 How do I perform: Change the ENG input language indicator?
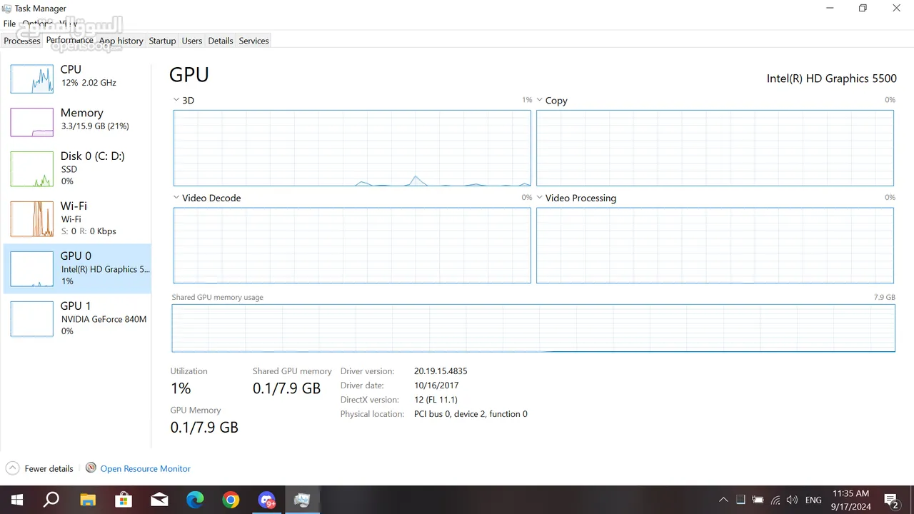(x=813, y=500)
